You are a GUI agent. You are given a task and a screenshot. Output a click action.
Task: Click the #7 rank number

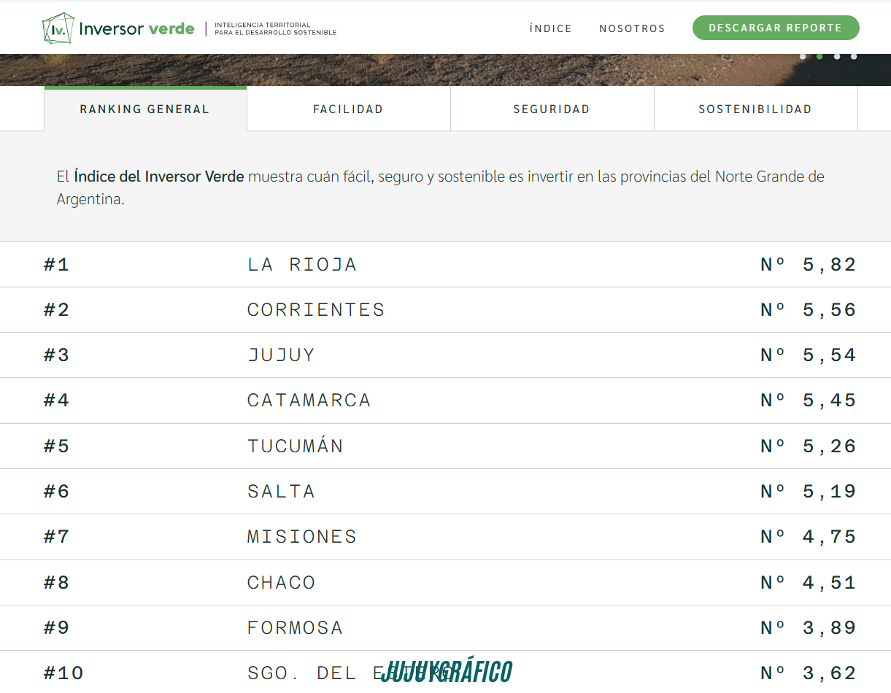point(56,536)
